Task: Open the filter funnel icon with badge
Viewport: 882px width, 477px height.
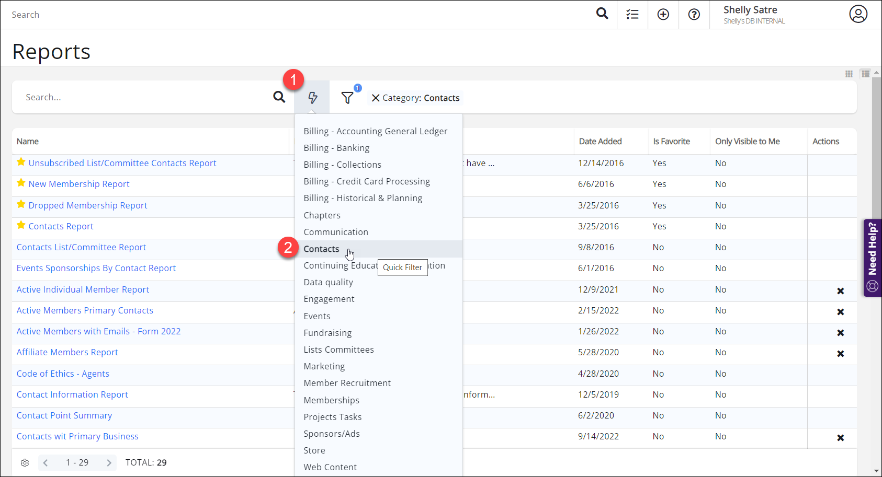Action: click(347, 97)
